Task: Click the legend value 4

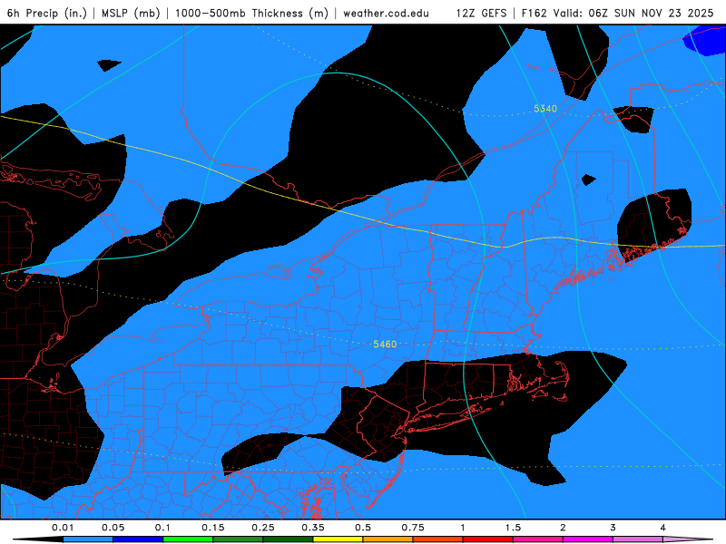Action: click(x=662, y=528)
